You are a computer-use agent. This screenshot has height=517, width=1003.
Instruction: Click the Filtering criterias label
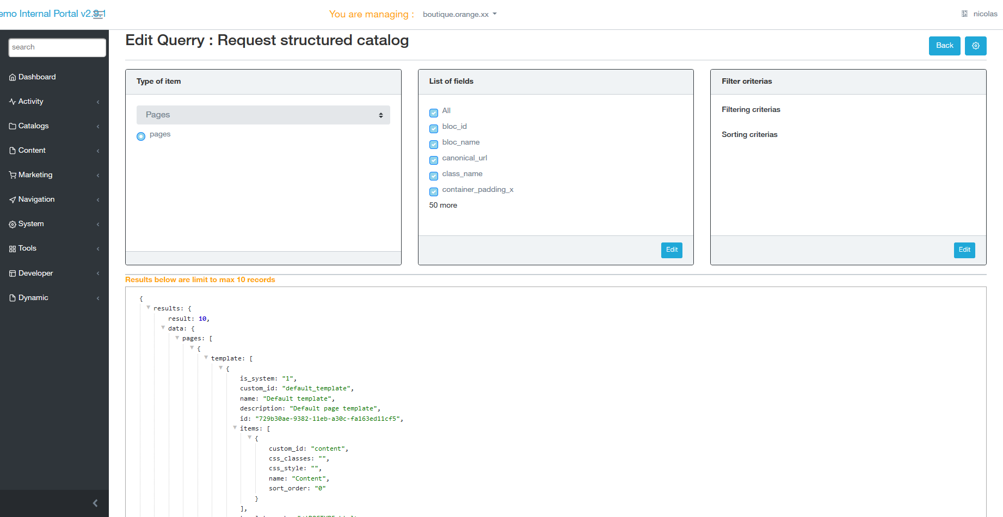[751, 110]
